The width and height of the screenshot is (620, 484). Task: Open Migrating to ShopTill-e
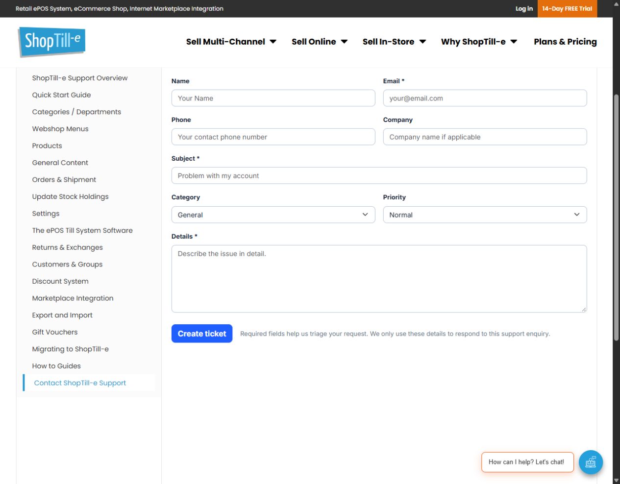point(70,349)
